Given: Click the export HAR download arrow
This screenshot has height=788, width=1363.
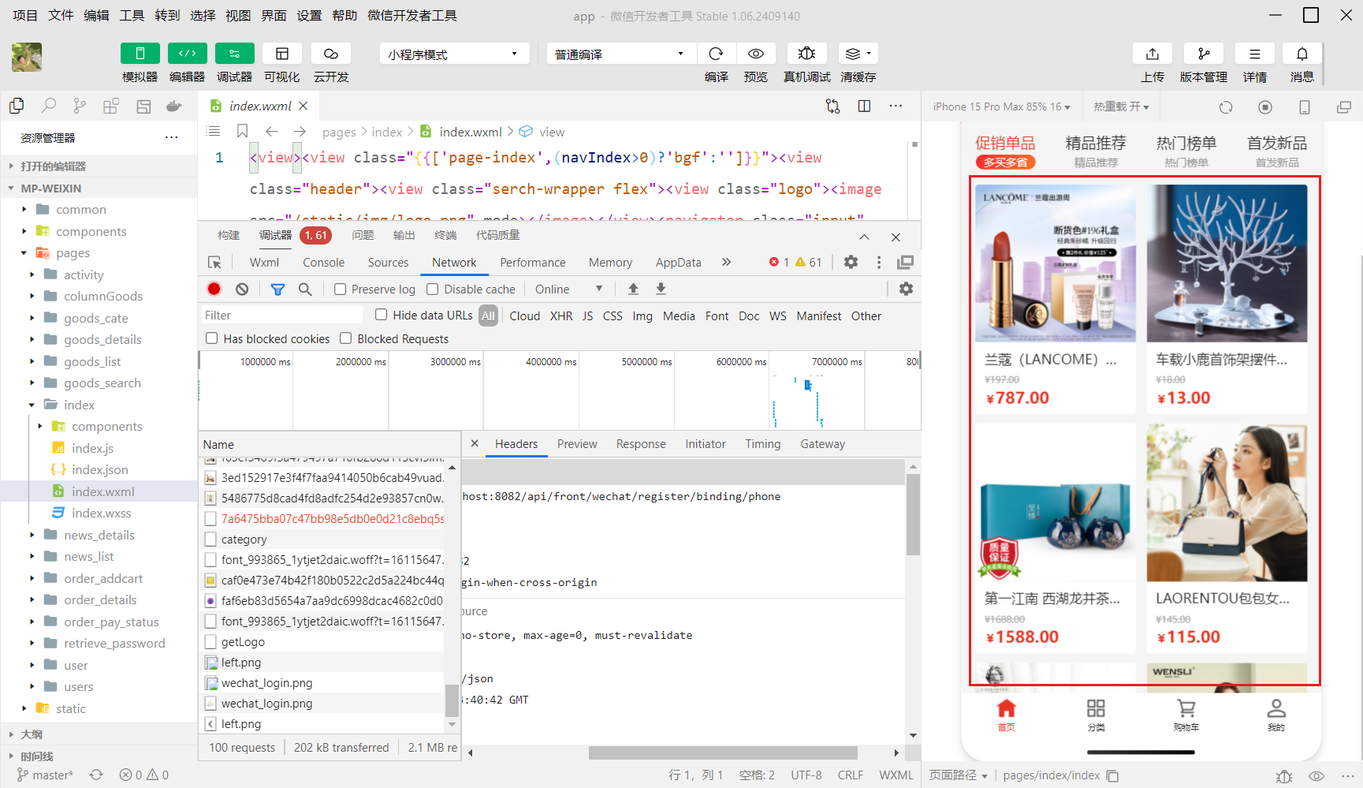Looking at the screenshot, I should coord(661,289).
